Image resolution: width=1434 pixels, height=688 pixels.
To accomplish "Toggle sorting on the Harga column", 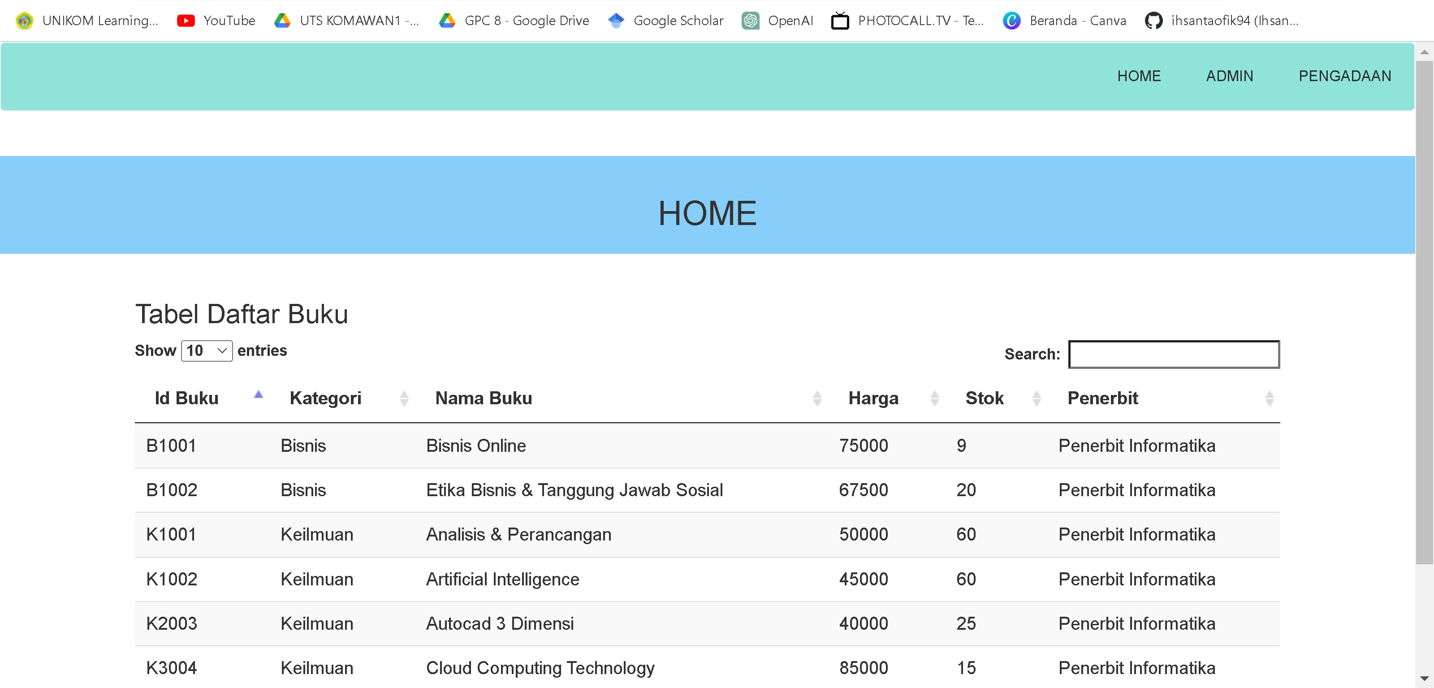I will (873, 398).
